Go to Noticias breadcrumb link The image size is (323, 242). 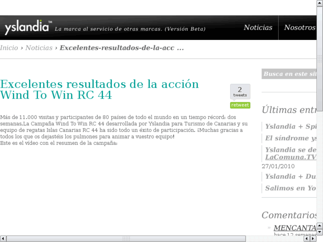coord(39,48)
